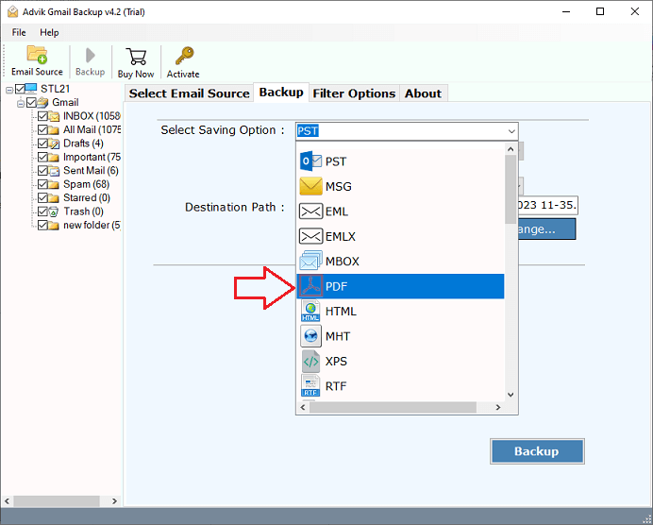Select the EML envelope icon
This screenshot has width=653, height=525.
(x=310, y=212)
